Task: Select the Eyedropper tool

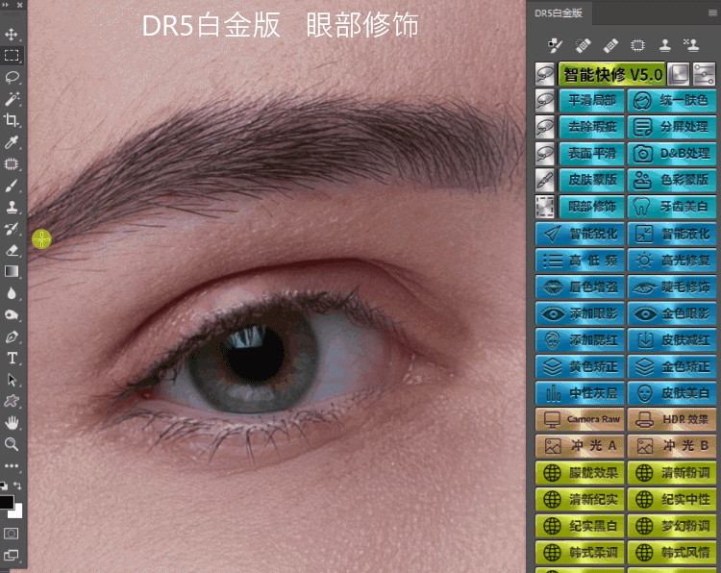Action: click(12, 142)
